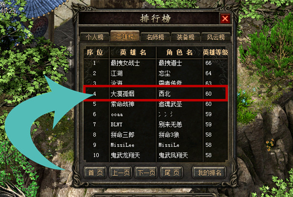Click the 上一页 previous page button
Viewport: 293px width, 197px height.
(121, 173)
